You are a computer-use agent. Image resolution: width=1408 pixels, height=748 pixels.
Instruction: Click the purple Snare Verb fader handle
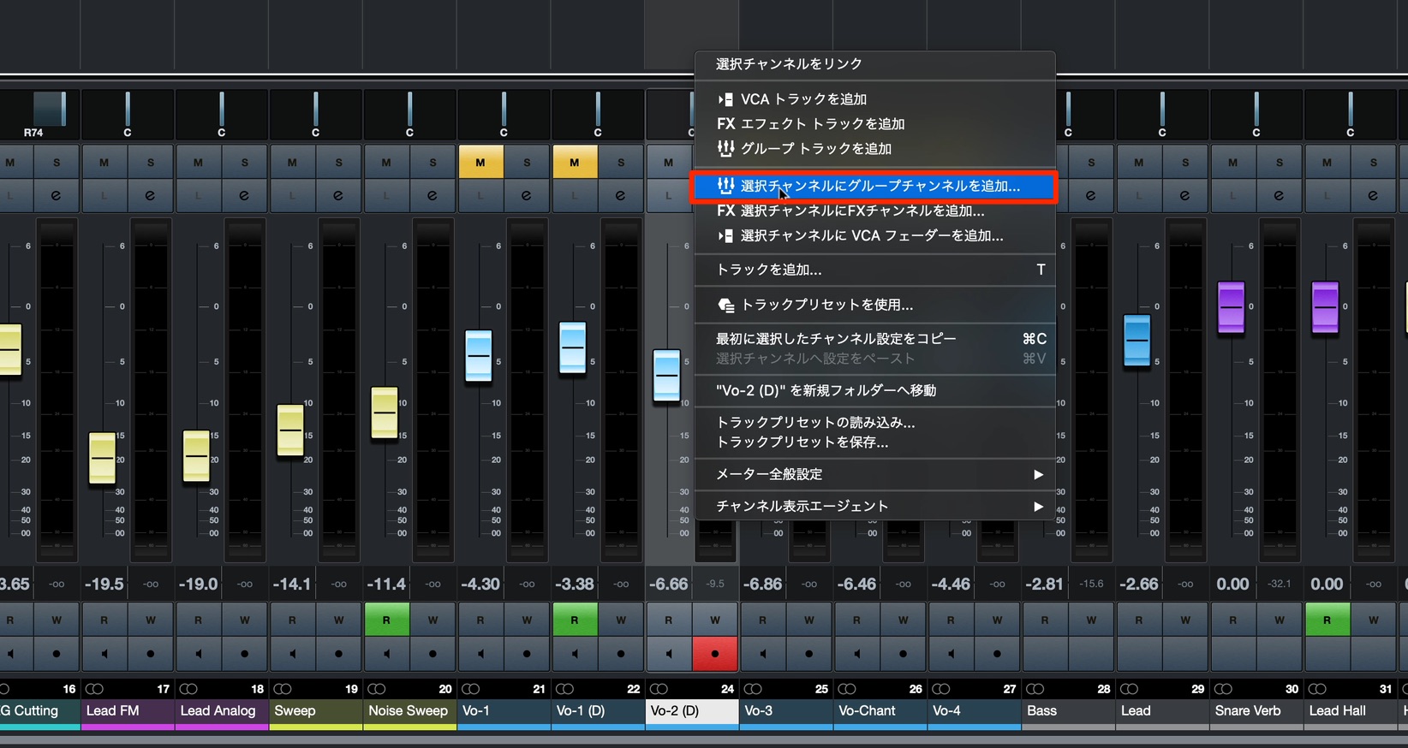tap(1231, 306)
